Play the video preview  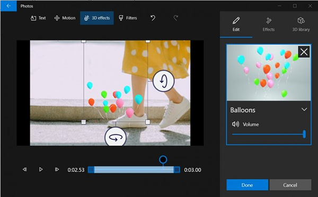[41, 169]
